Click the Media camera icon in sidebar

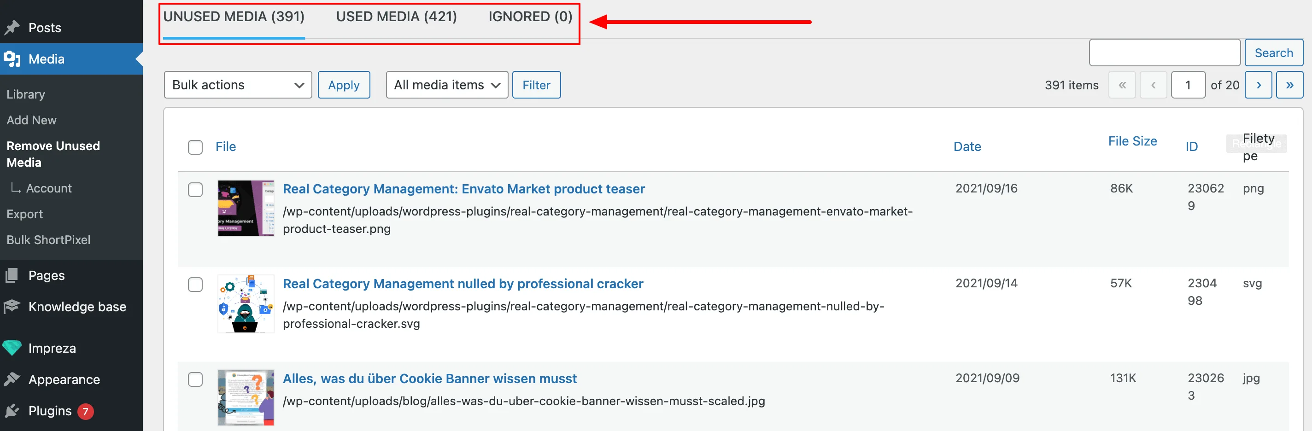12,59
